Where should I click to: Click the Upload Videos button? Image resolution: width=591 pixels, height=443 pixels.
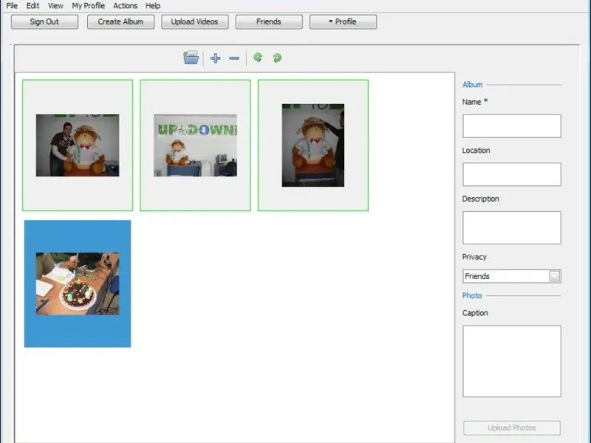194,22
